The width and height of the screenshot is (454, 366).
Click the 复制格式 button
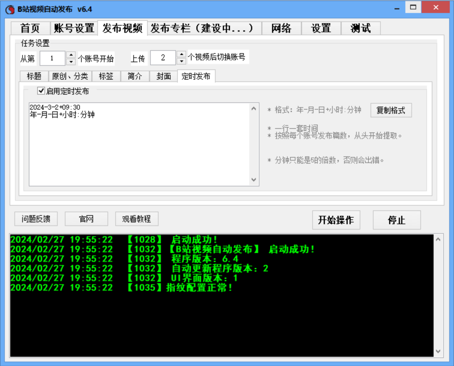(391, 110)
